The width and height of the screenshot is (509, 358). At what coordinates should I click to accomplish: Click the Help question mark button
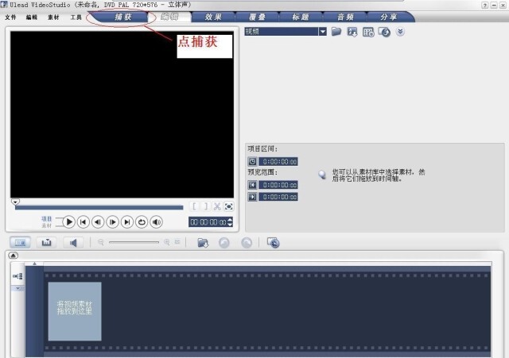(484, 6)
